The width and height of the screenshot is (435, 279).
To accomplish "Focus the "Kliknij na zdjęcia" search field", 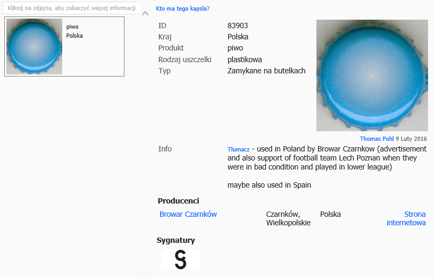I will click(x=71, y=9).
